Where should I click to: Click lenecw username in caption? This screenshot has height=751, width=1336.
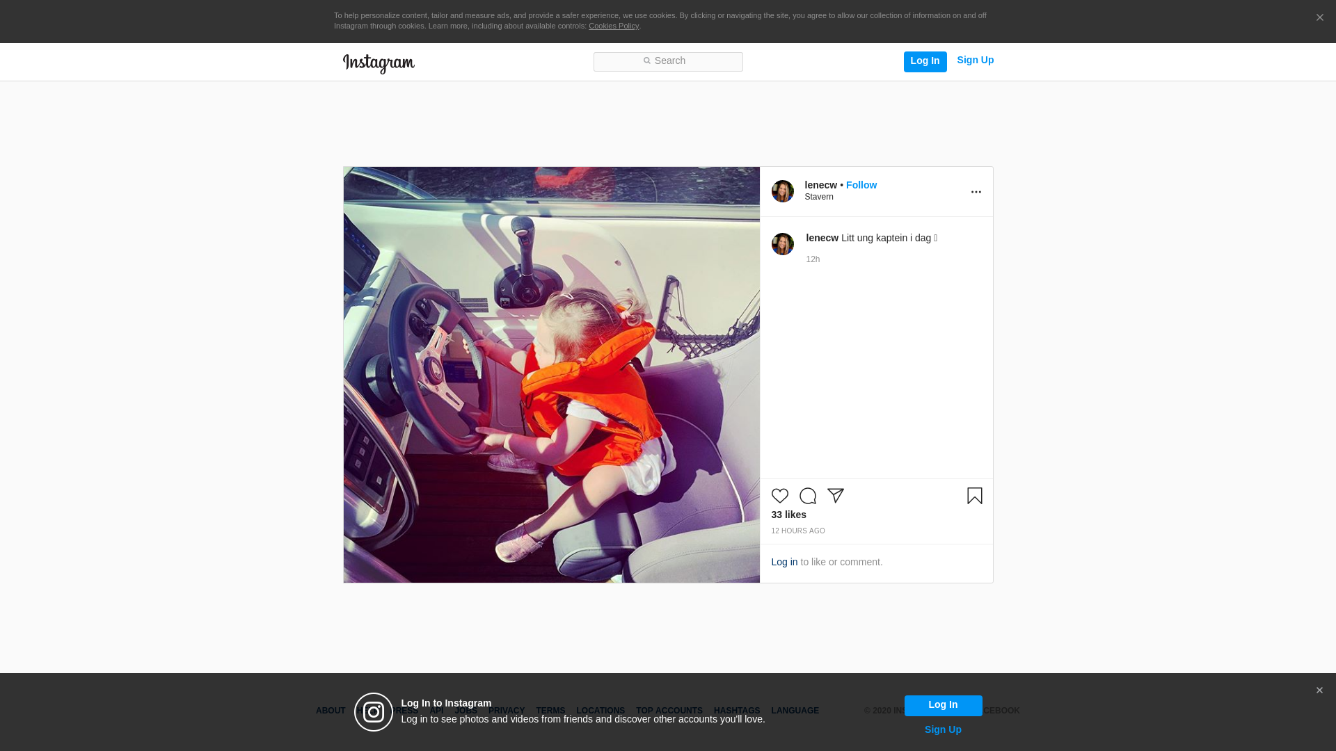point(822,238)
